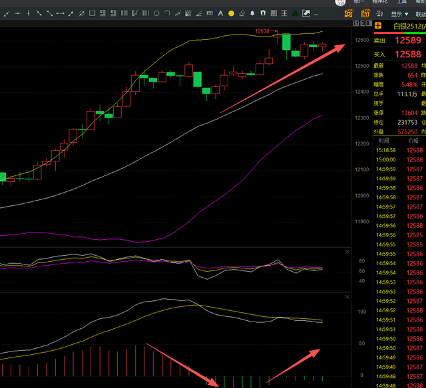Toggle magnet snap mode
Image resolution: width=426 pixels, height=388 pixels.
[x=263, y=13]
